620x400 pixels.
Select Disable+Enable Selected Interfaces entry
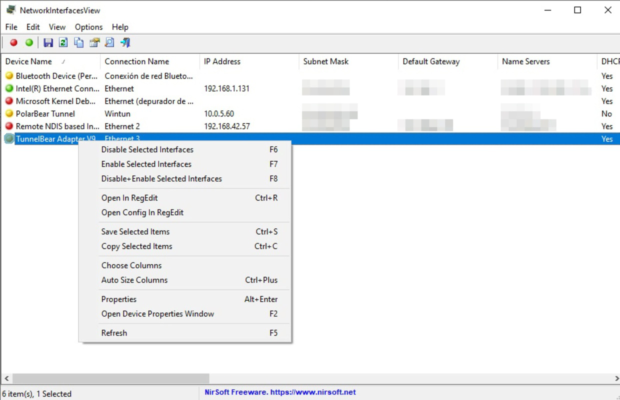(185, 178)
